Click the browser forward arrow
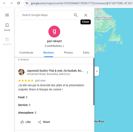The height and width of the screenshot is (132, 133). coord(11,3)
